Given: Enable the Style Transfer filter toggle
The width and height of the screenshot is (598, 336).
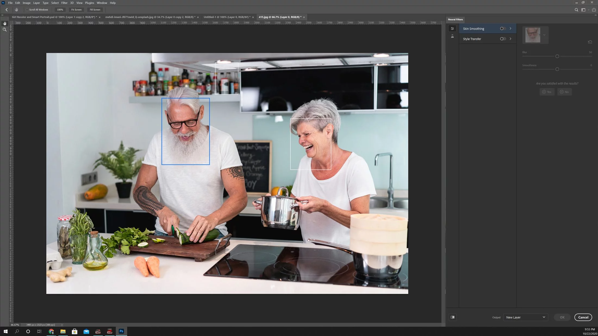Looking at the screenshot, I should pos(503,39).
